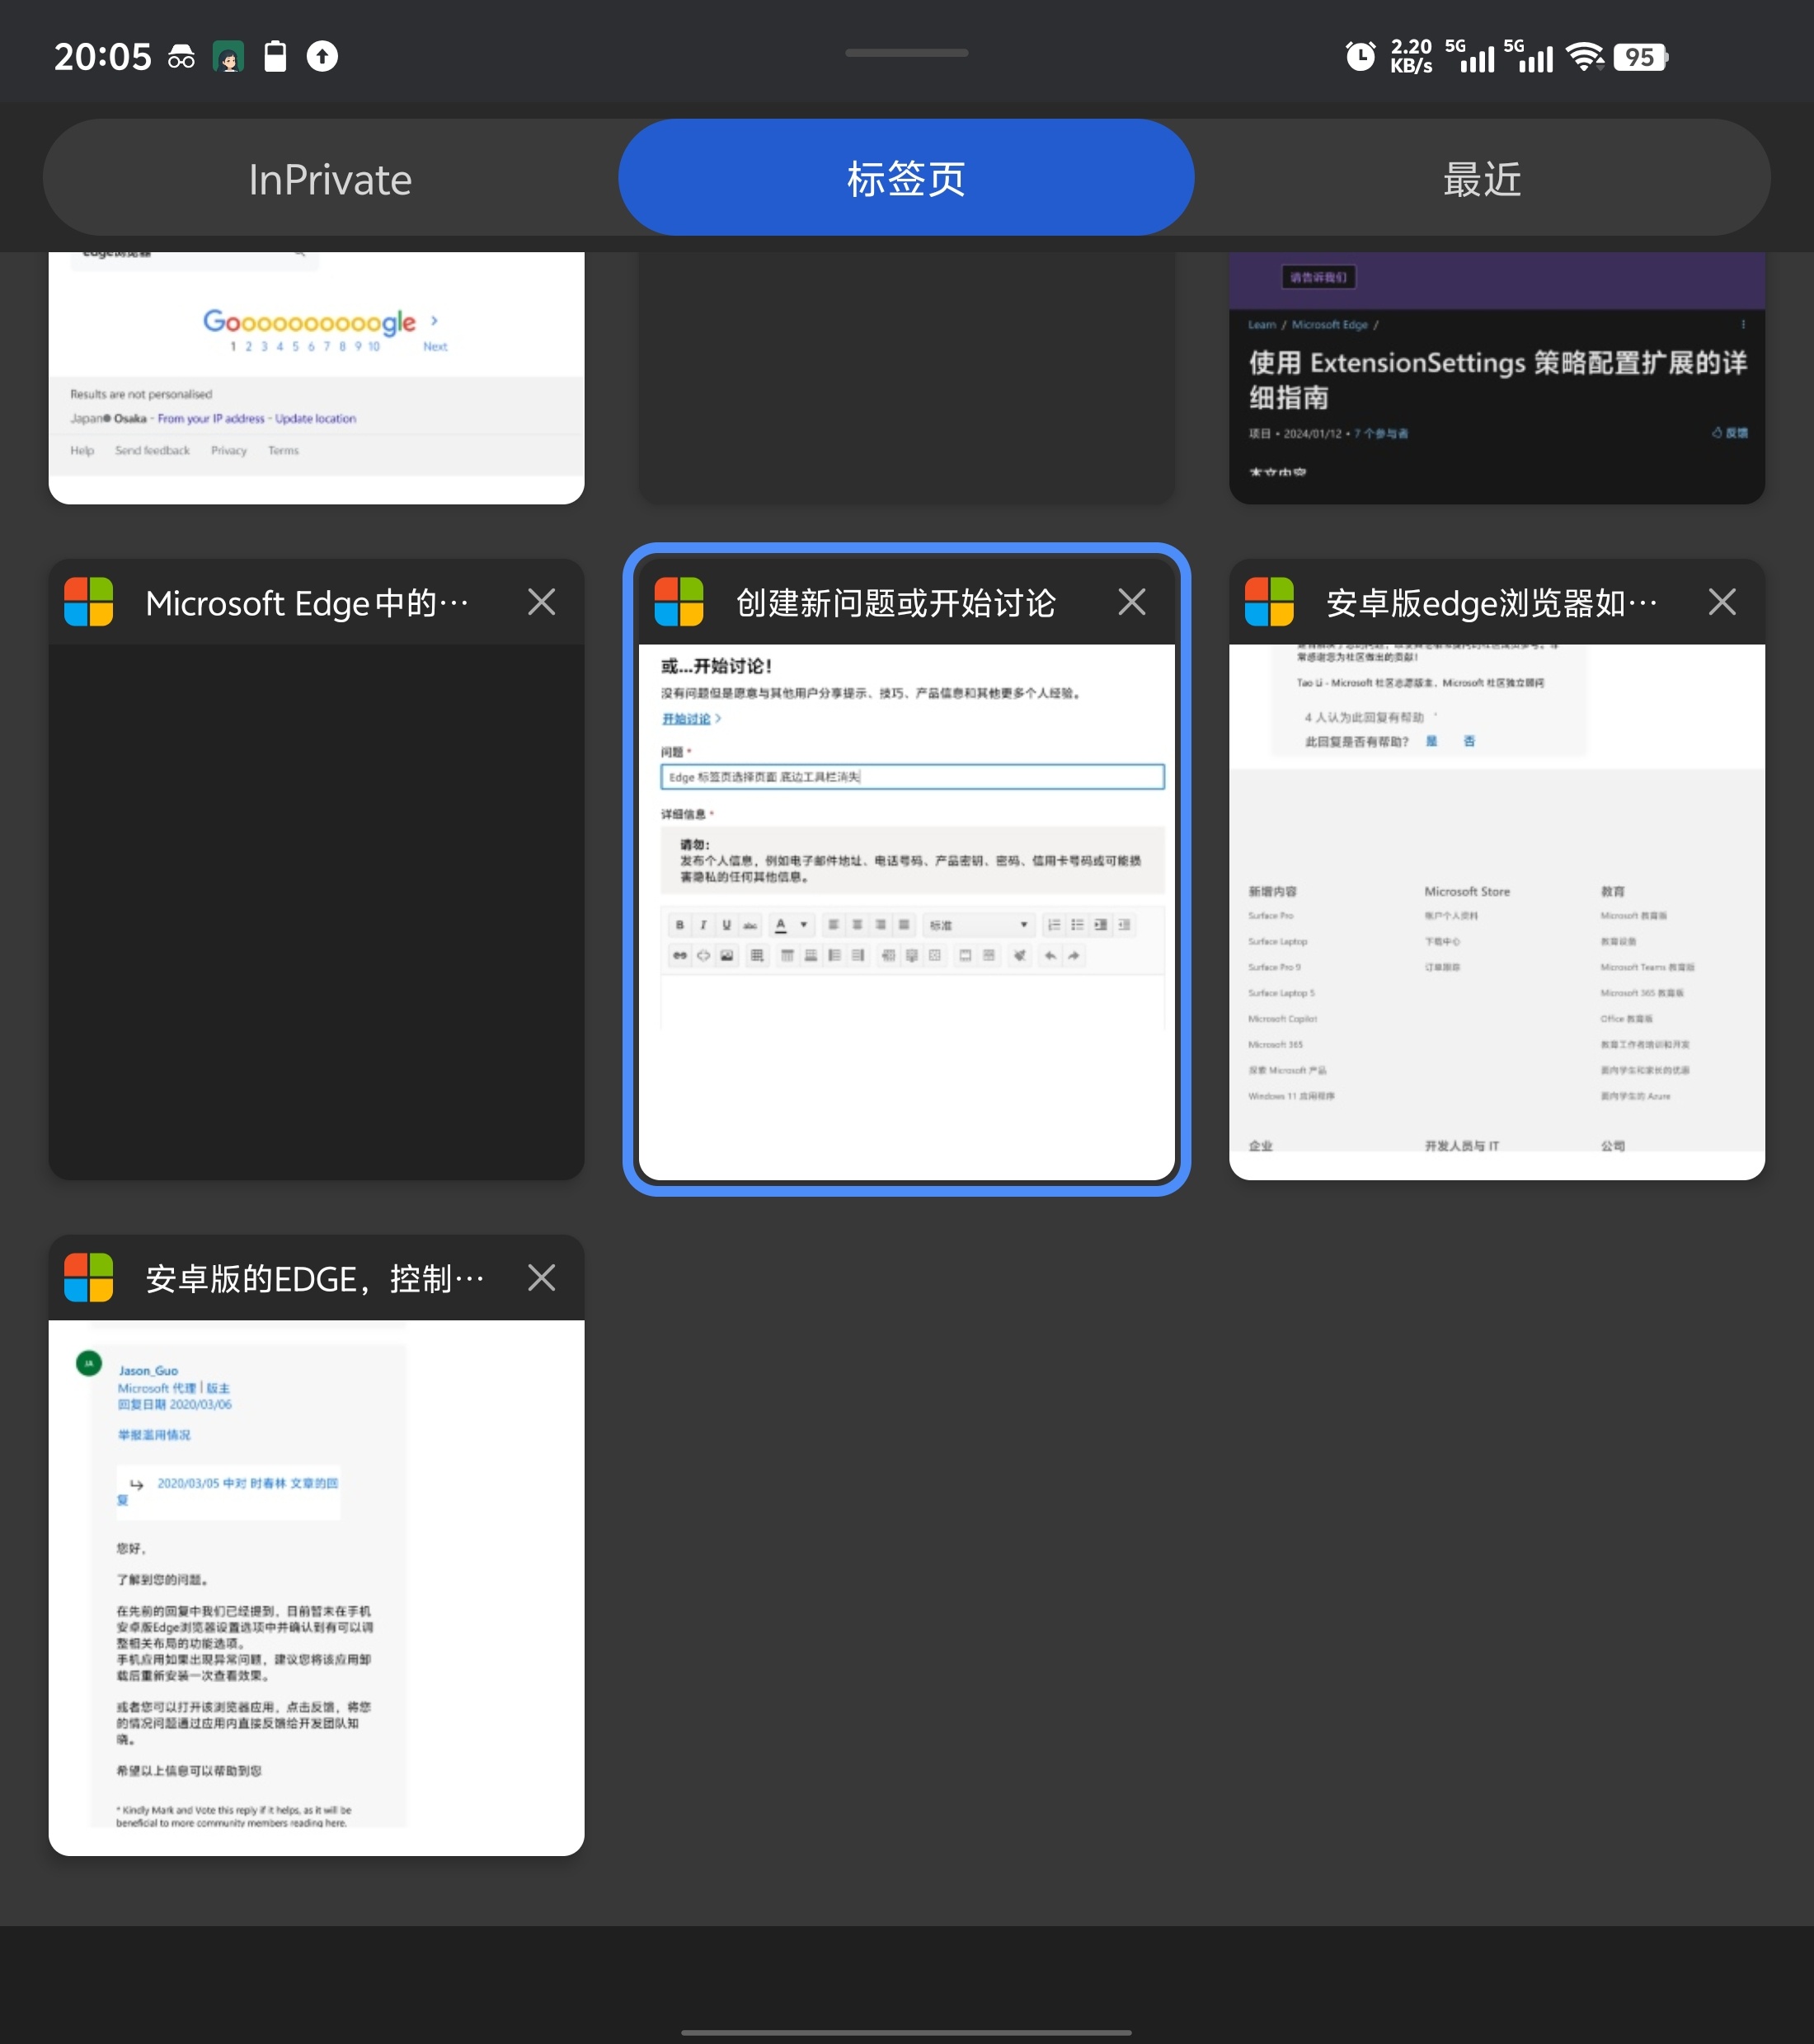The height and width of the screenshot is (2044, 1814).
Task: Switch to the 最近 tab
Action: click(x=1482, y=179)
